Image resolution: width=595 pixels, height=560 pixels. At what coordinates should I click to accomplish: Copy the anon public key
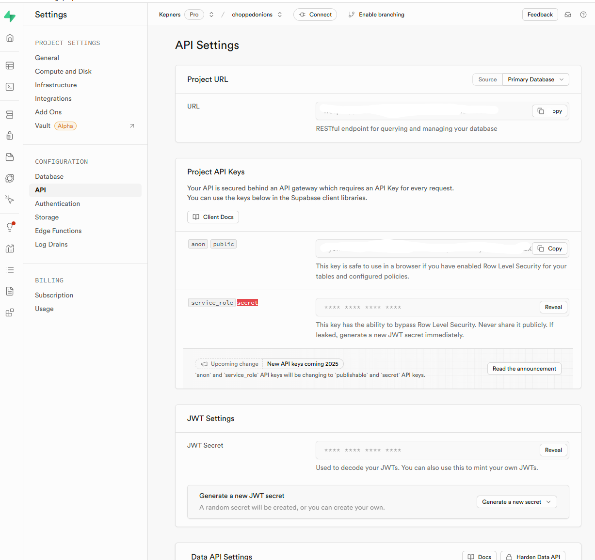(x=549, y=249)
